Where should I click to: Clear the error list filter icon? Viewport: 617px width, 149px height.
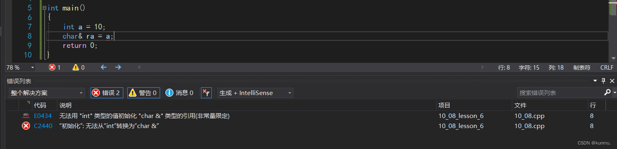tap(206, 93)
